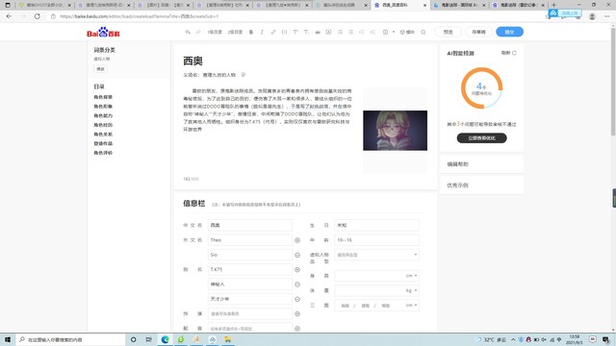616x346 pixels.
Task: Expand the 优秀示例 panel
Action: [x=481, y=185]
